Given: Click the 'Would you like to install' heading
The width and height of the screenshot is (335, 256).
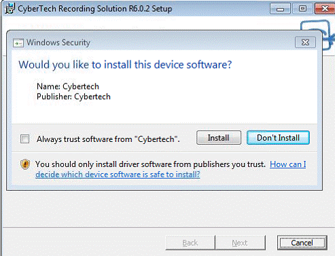Looking at the screenshot, I should click(x=125, y=65).
